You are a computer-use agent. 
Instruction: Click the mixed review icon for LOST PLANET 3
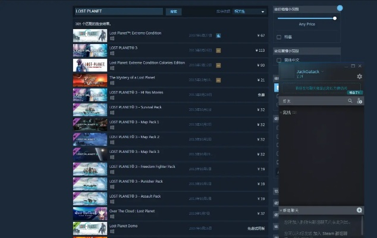[218, 50]
